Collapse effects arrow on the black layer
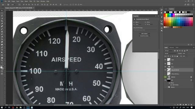The height and width of the screenshot is (109, 195). [193, 80]
